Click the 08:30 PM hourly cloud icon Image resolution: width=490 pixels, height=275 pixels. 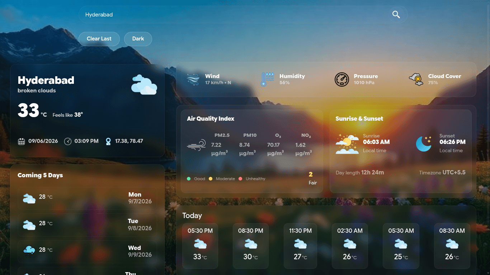coord(251,244)
